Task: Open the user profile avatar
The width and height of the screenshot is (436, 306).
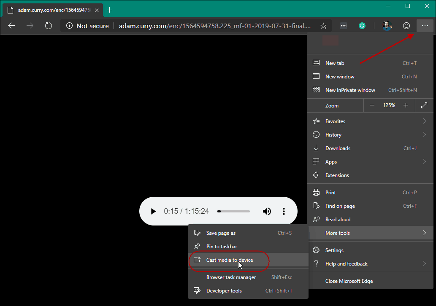Action: coord(387,26)
